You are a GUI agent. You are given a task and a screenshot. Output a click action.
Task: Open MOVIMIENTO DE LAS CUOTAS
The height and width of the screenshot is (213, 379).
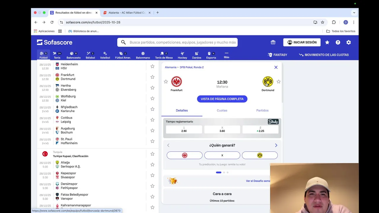tap(324, 55)
